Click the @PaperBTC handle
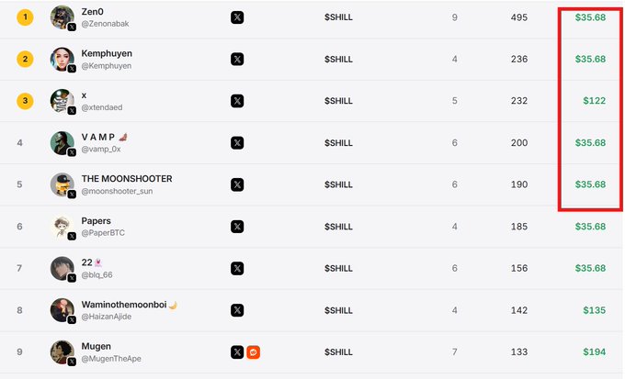This screenshot has height=379, width=625. pyautogui.click(x=103, y=233)
